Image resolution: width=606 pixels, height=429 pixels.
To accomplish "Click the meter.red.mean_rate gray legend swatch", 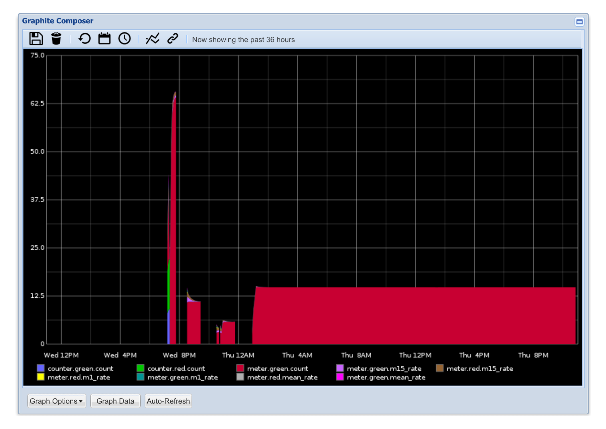I will click(240, 377).
